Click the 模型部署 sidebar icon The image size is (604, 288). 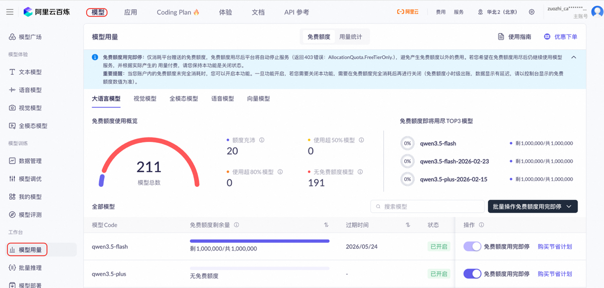point(12,285)
